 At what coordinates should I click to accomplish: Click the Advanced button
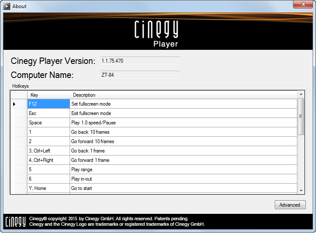pos(290,205)
